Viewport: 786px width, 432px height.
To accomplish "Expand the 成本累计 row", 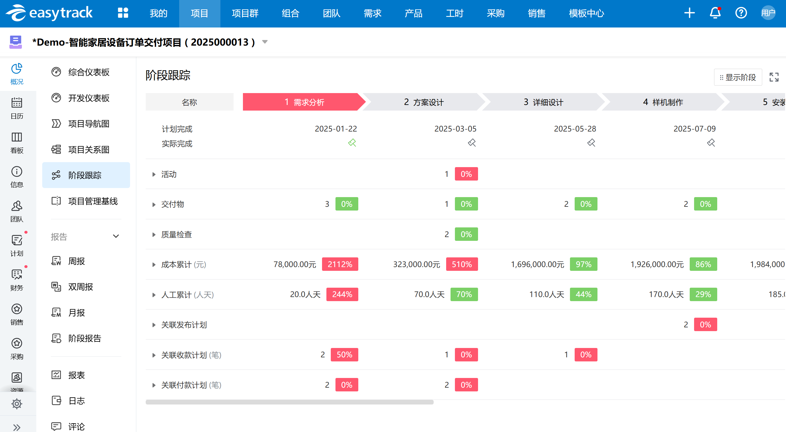I will 154,265.
